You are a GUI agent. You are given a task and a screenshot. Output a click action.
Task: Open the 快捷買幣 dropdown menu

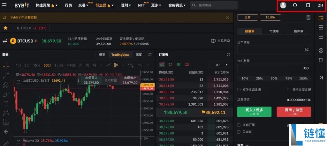pos(47,5)
